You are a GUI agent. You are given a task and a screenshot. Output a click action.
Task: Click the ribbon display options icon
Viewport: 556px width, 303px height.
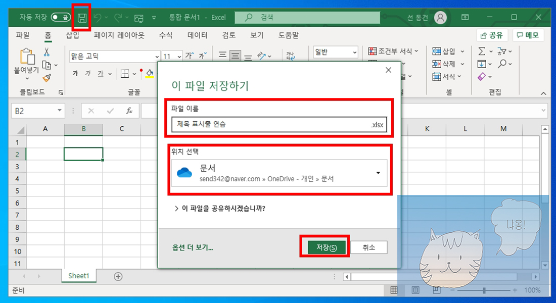tap(465, 17)
